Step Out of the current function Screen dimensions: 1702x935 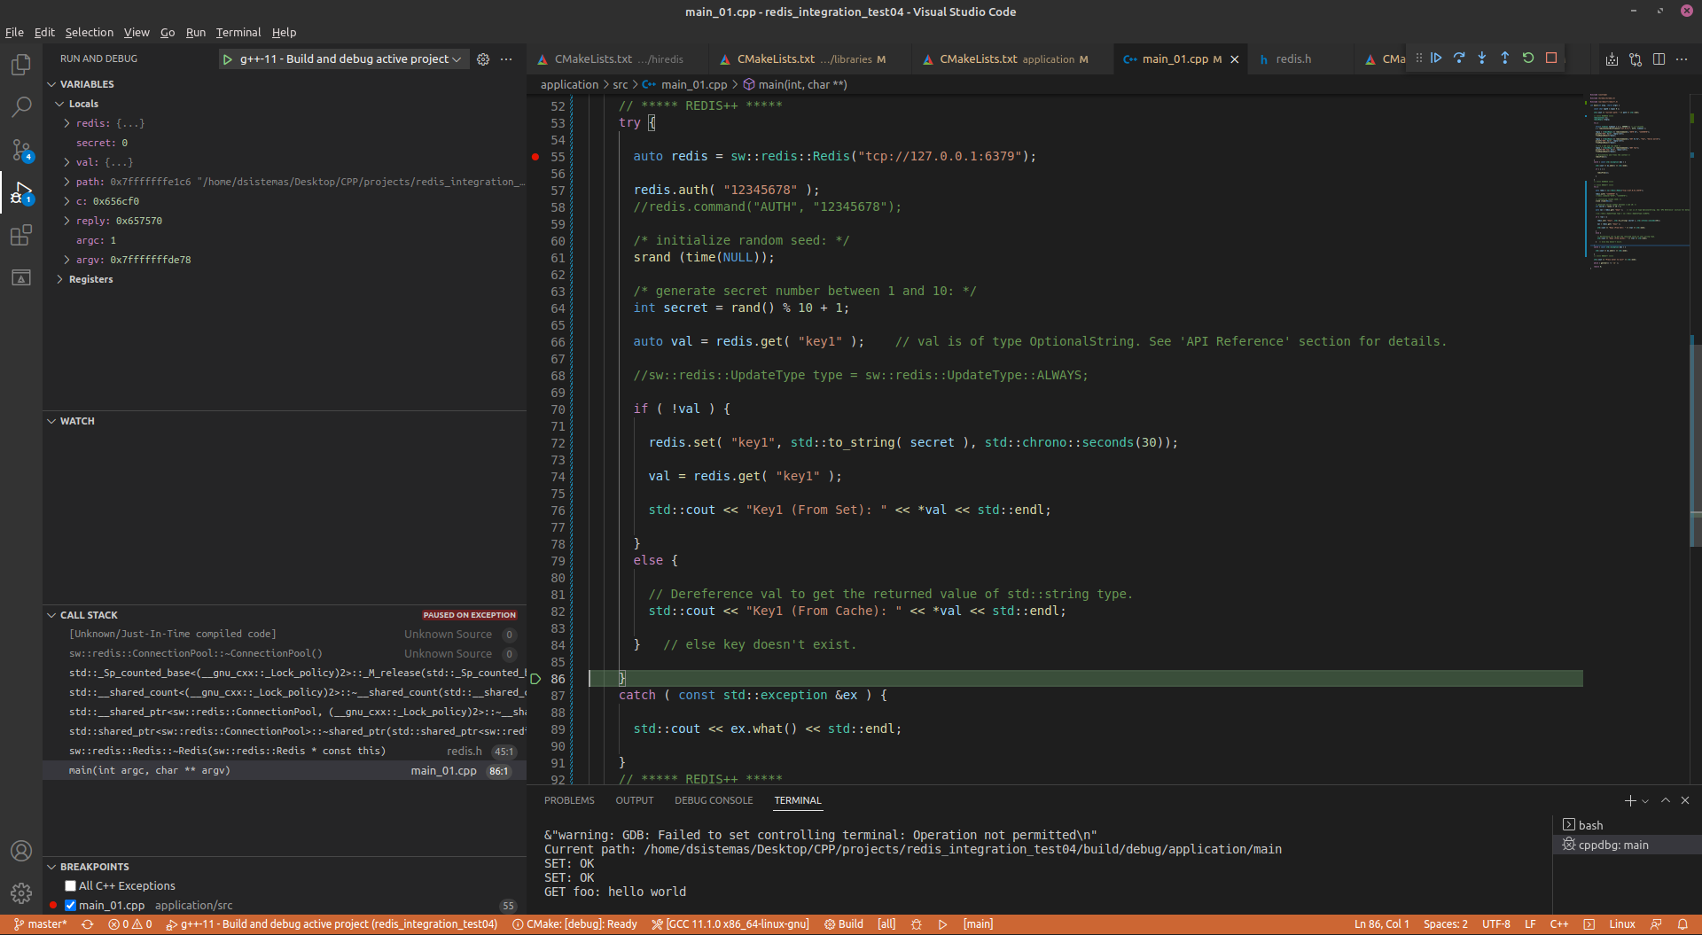pyautogui.click(x=1504, y=58)
